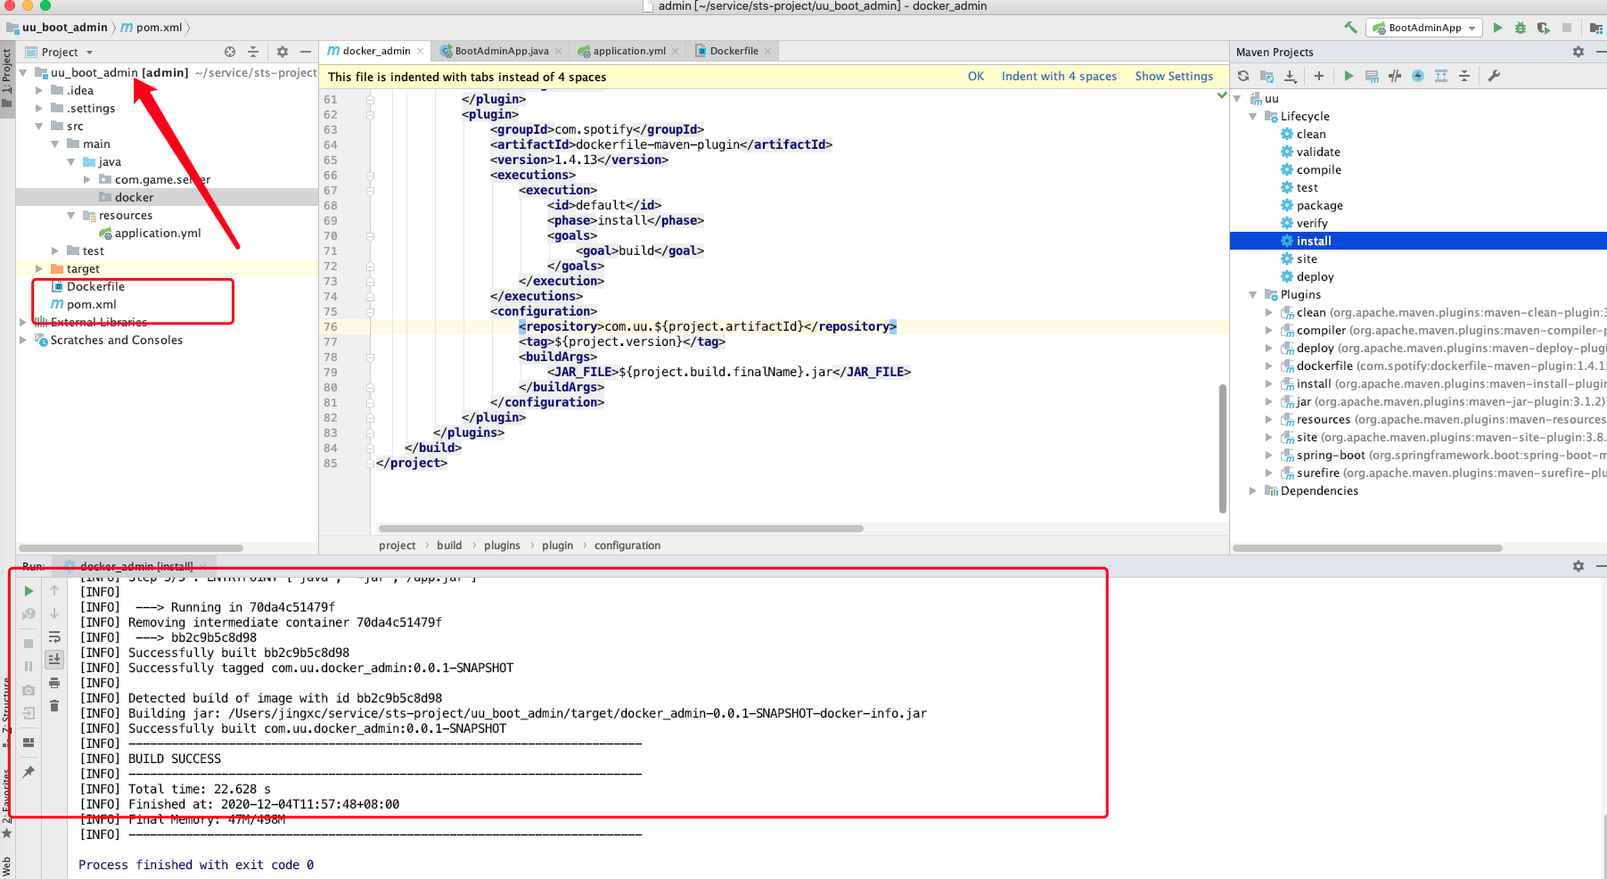The height and width of the screenshot is (879, 1607).
Task: Expand the Dependencies node in Maven panel
Action: pyautogui.click(x=1253, y=490)
